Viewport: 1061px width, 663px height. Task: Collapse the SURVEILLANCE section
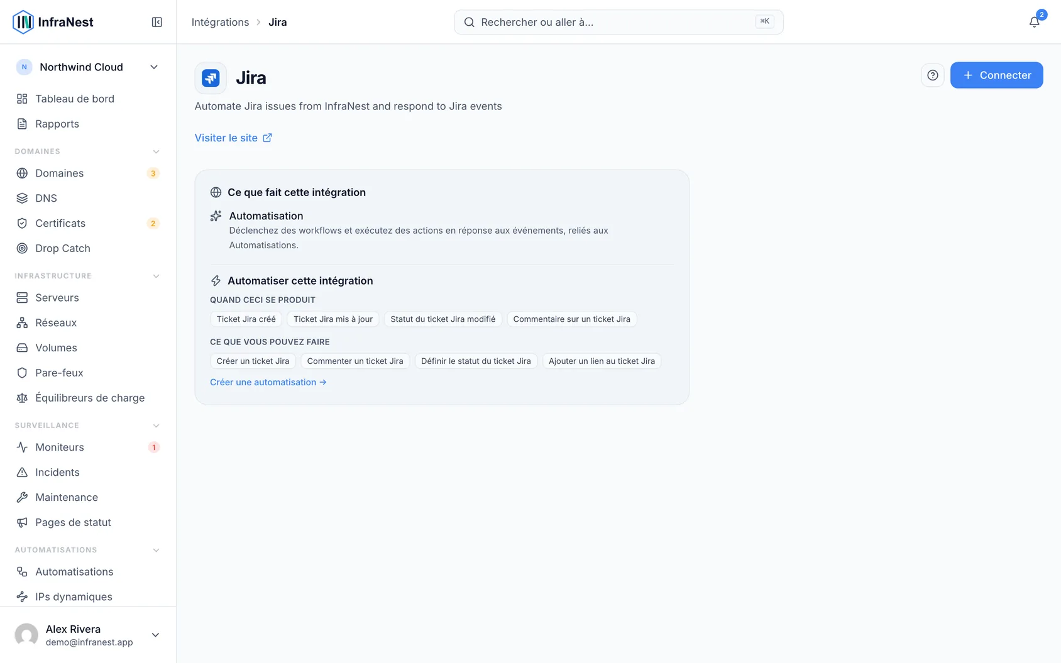156,425
